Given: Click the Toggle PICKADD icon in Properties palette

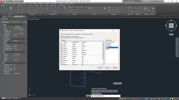Looking at the screenshot, I should (x=21, y=22).
